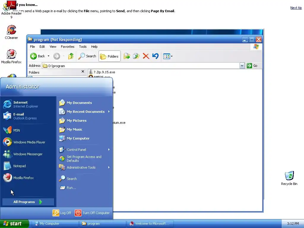Open Notepad from Start menu
The image size is (304, 228).
28,166
